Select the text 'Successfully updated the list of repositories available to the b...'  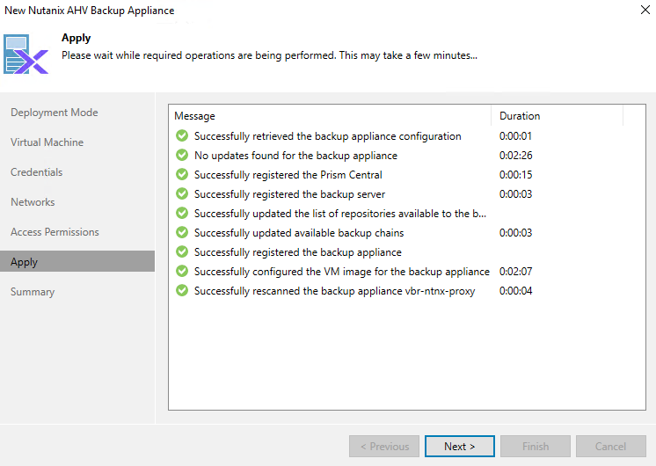(340, 214)
